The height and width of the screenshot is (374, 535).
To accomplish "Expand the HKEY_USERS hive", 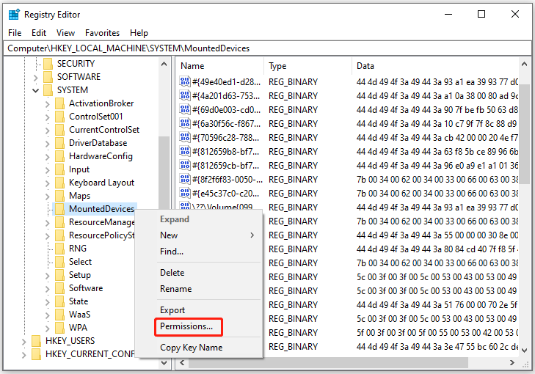I will tap(23, 341).
